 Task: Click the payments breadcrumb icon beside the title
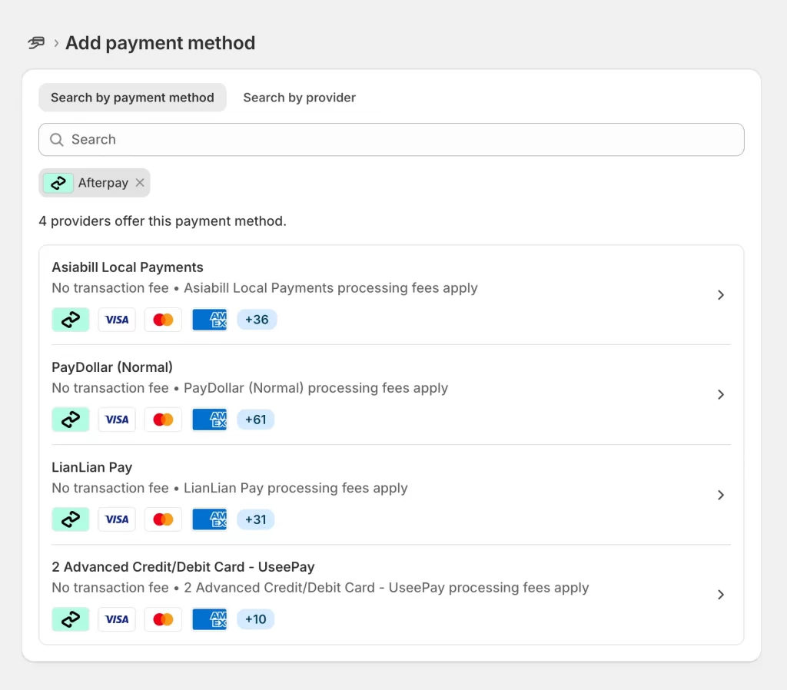click(36, 43)
